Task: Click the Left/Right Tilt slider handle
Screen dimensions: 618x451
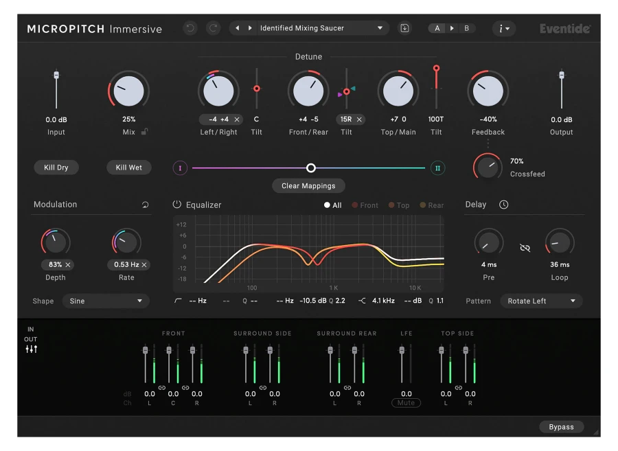Action: click(257, 89)
